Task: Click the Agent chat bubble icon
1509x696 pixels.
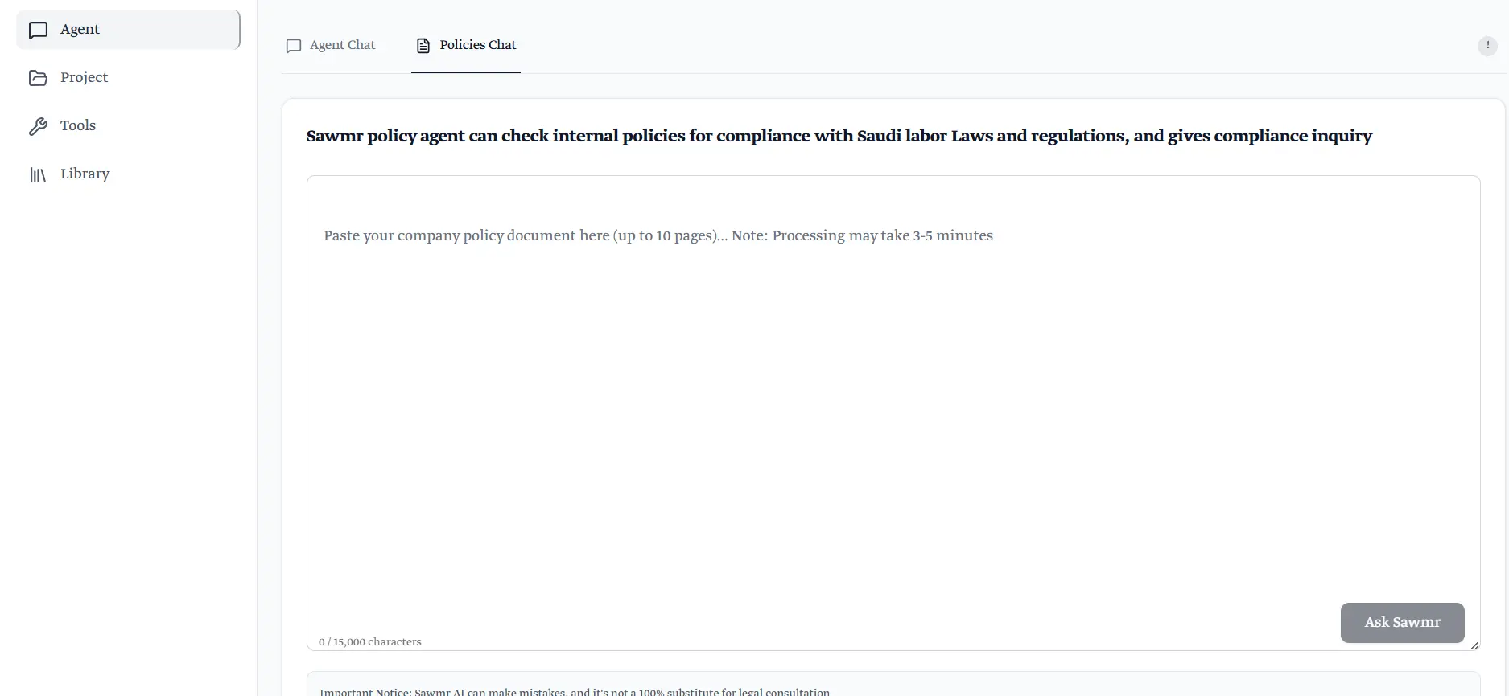Action: (x=39, y=30)
